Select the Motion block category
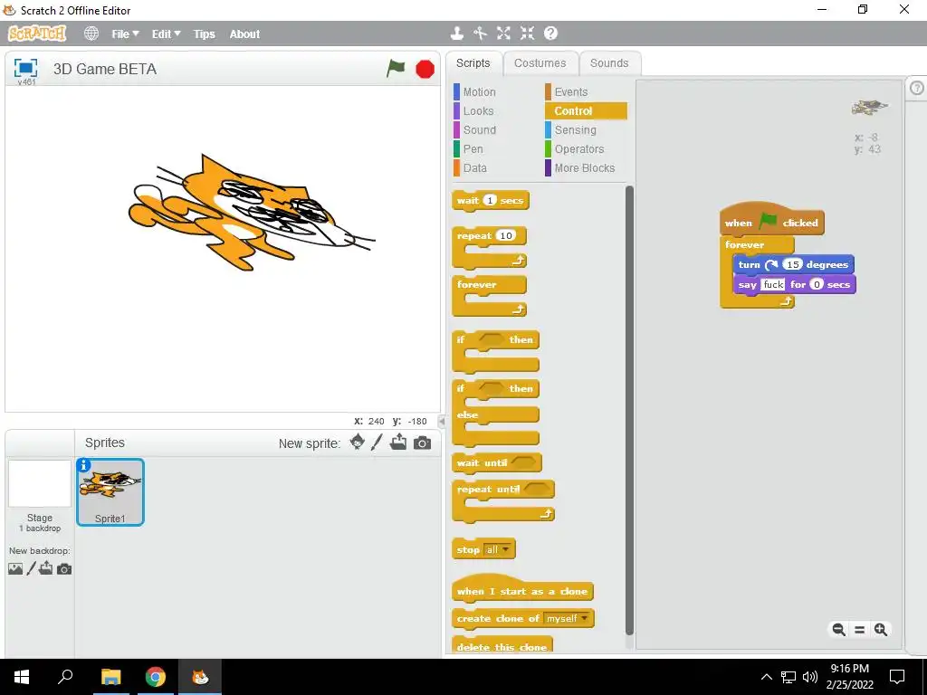The image size is (927, 695). point(479,91)
